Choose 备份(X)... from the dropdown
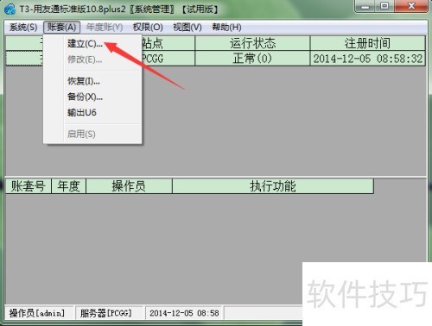This screenshot has width=432, height=326. tap(85, 97)
